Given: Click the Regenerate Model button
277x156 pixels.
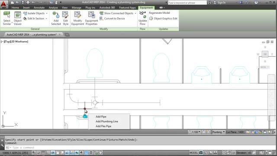Looking at the screenshot, I should click(x=159, y=13).
